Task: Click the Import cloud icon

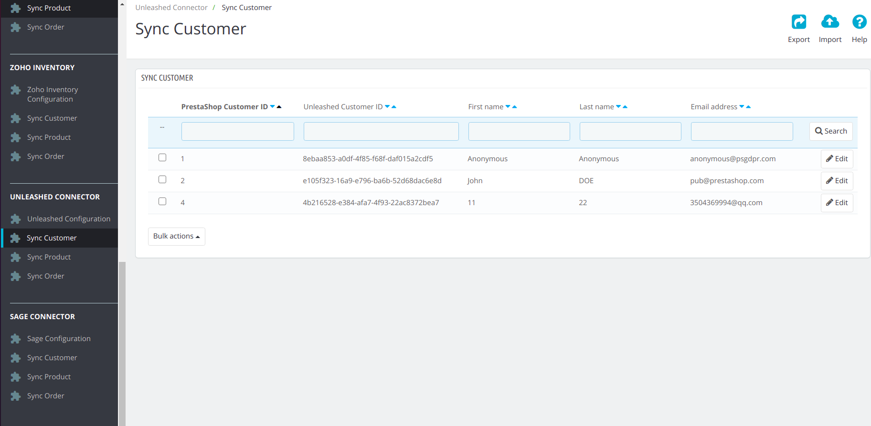Action: pos(830,22)
